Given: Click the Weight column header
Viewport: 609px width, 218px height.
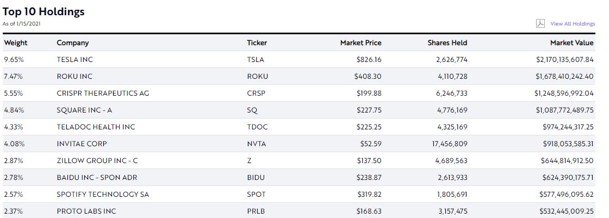Looking at the screenshot, I should coord(16,43).
